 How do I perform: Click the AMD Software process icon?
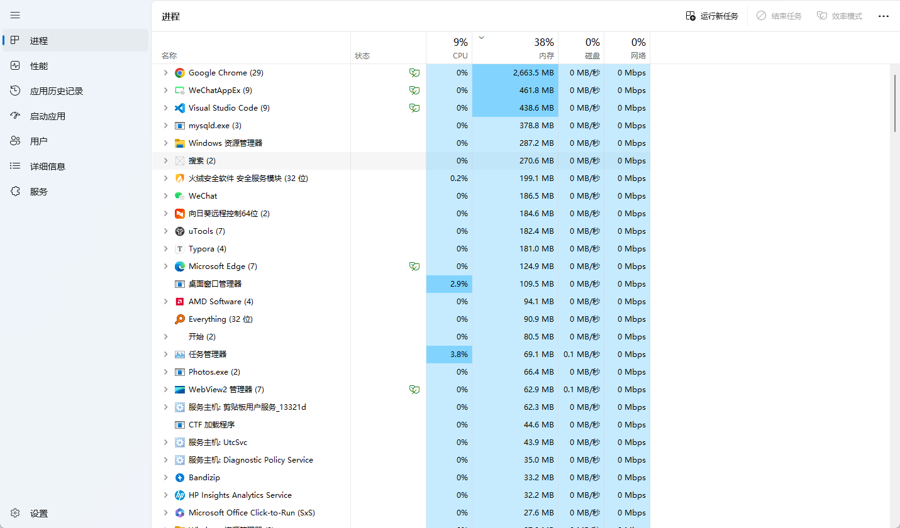tap(180, 302)
